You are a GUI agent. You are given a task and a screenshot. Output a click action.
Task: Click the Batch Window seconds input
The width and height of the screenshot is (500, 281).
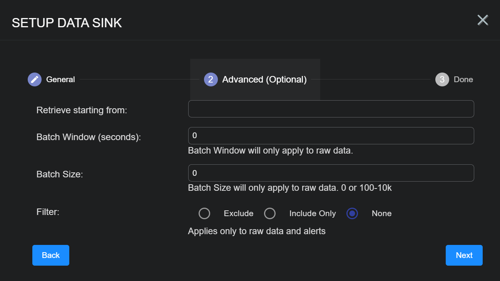pyautogui.click(x=331, y=136)
